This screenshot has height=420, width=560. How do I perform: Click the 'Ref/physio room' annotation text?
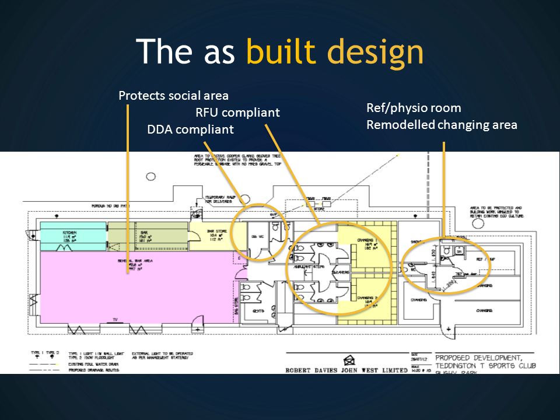click(x=414, y=108)
